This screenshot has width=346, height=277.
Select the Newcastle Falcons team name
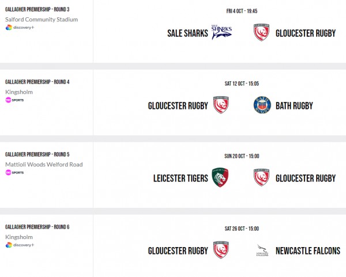308,251
